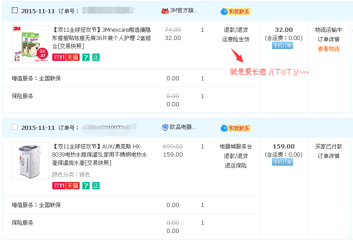Viewport: 353px width, 241px height.
Task: Select the 3M order checkbox
Action: (15, 11)
